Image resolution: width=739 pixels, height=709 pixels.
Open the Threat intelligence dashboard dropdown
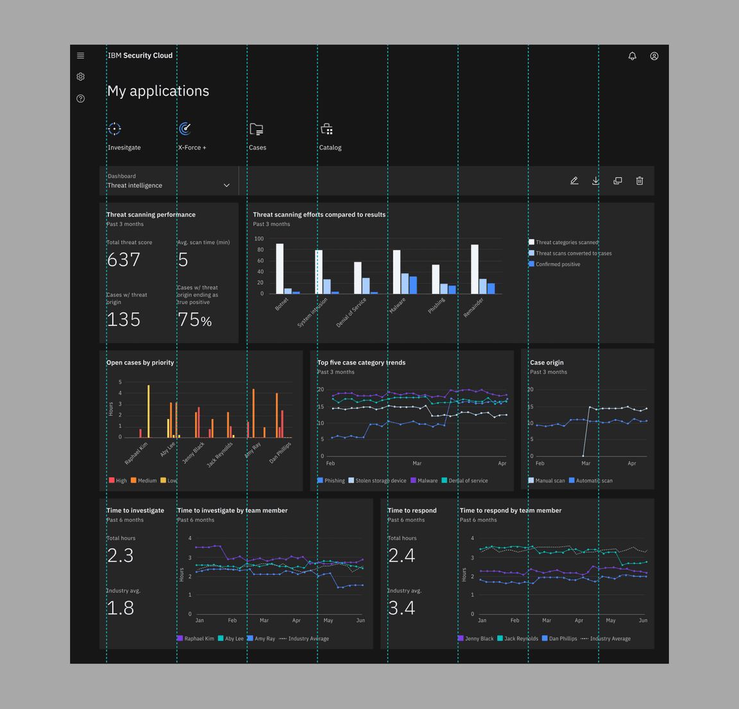[x=226, y=185]
